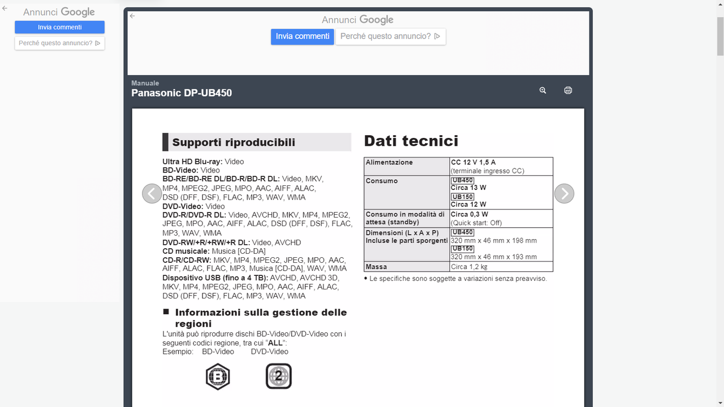
Task: Click 'Panasonic DP-UB450' manual title
Action: coord(182,93)
